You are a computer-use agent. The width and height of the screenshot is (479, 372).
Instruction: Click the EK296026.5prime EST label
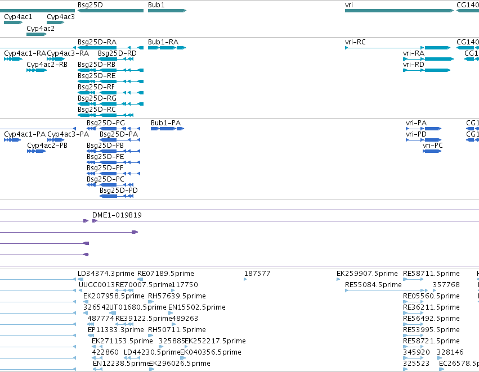click(180, 364)
